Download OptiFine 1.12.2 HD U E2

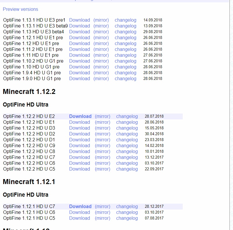[80, 116]
